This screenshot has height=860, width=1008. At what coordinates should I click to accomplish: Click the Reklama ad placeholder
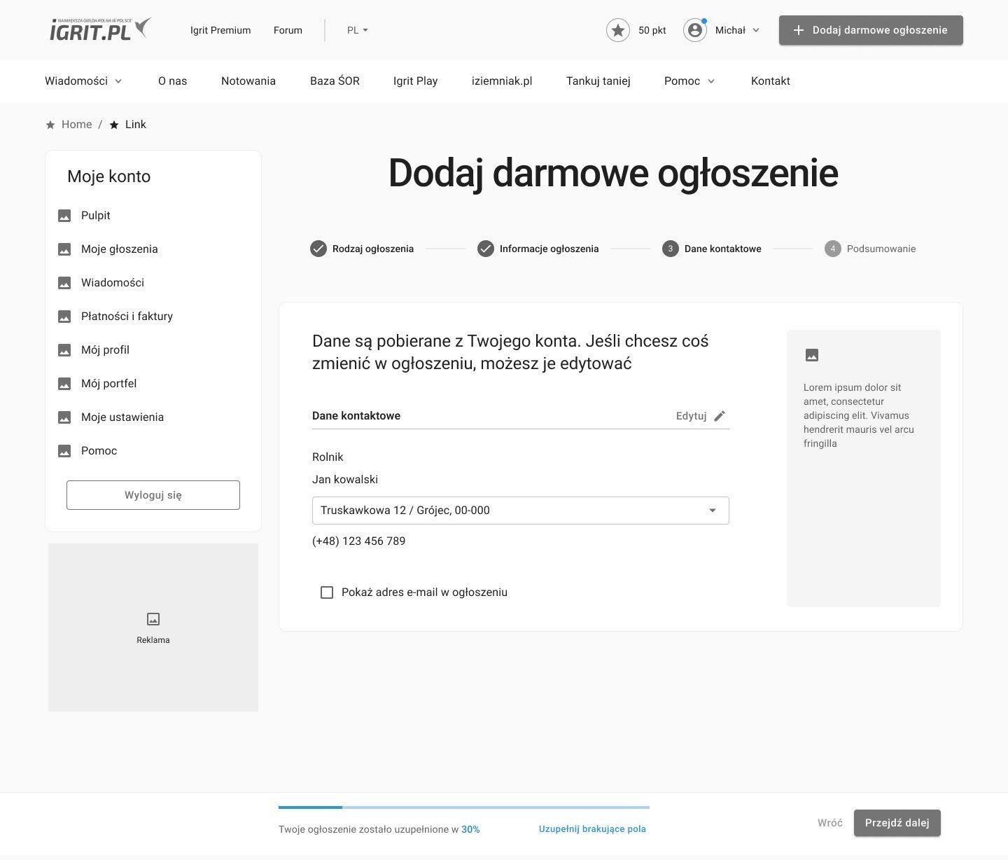pos(153,627)
